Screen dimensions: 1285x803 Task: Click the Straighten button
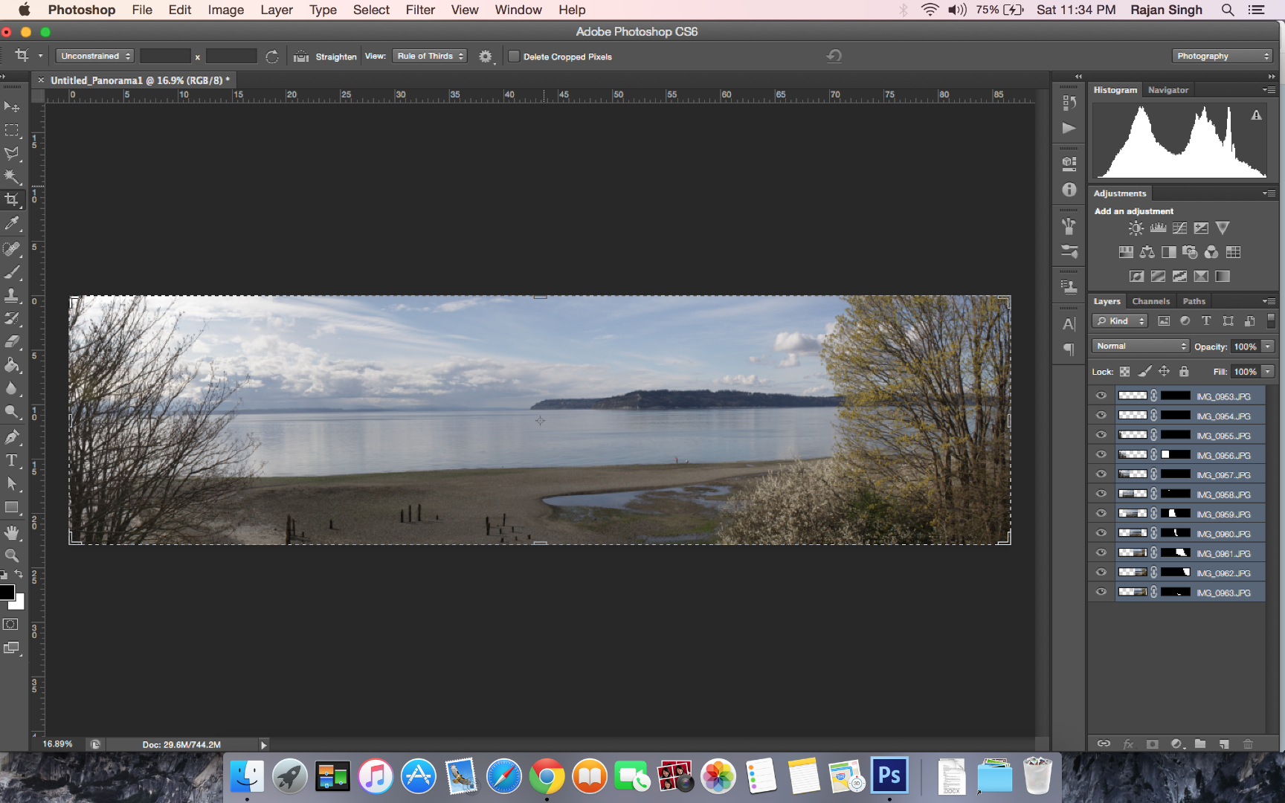pyautogui.click(x=326, y=57)
